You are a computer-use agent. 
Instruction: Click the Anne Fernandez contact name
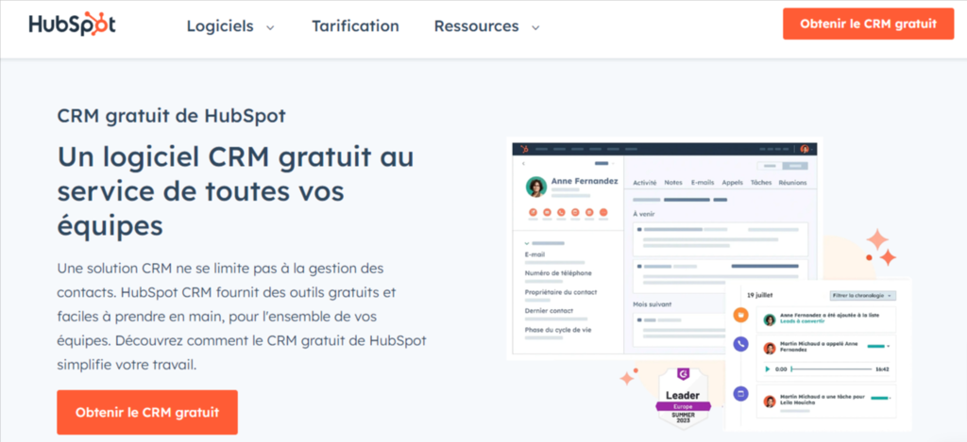(x=585, y=181)
